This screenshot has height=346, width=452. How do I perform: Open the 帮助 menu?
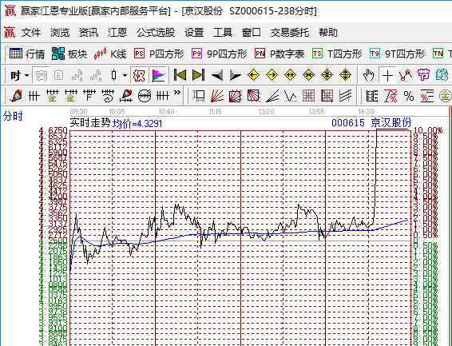click(328, 32)
